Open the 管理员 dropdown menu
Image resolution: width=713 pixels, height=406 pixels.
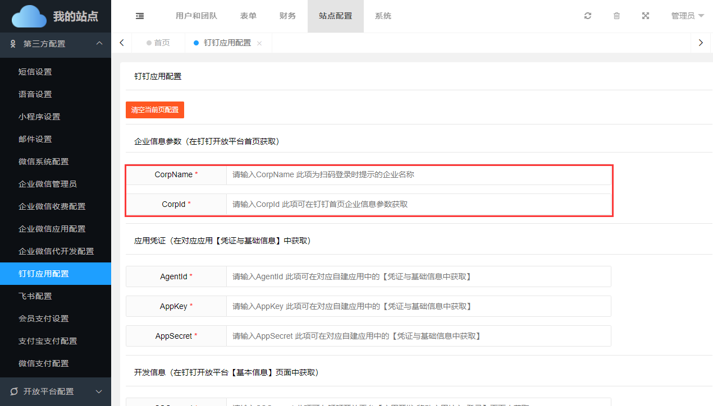687,16
